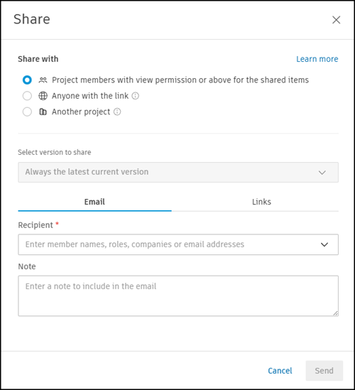Screen dimensions: 355x390
Task: Switch to the Email tab
Action: coord(94,202)
